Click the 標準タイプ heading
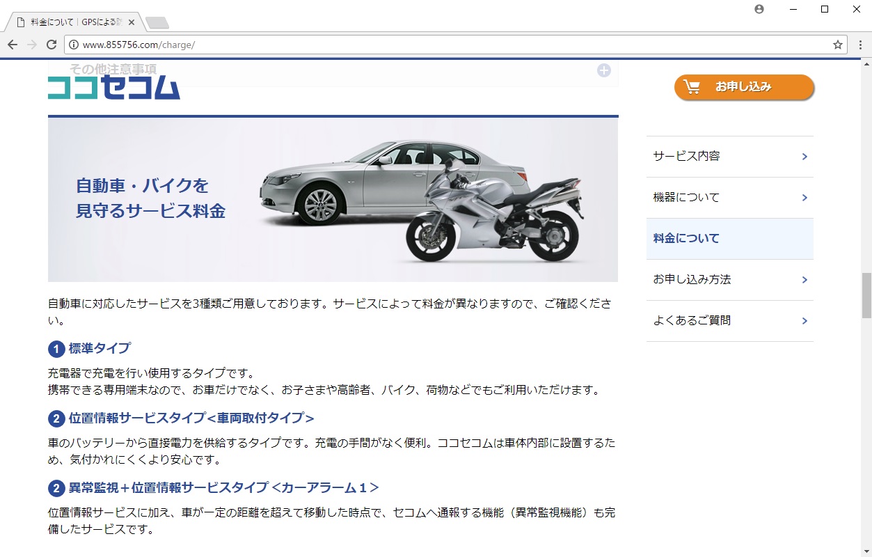872x557 pixels. tap(100, 348)
